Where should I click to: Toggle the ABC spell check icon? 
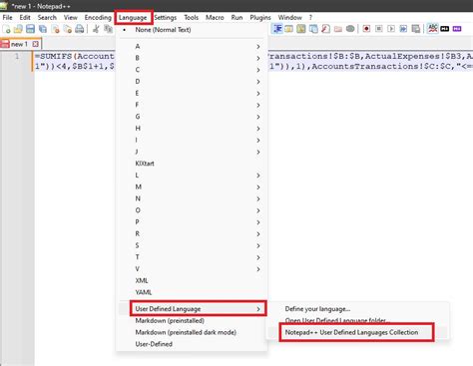click(433, 29)
